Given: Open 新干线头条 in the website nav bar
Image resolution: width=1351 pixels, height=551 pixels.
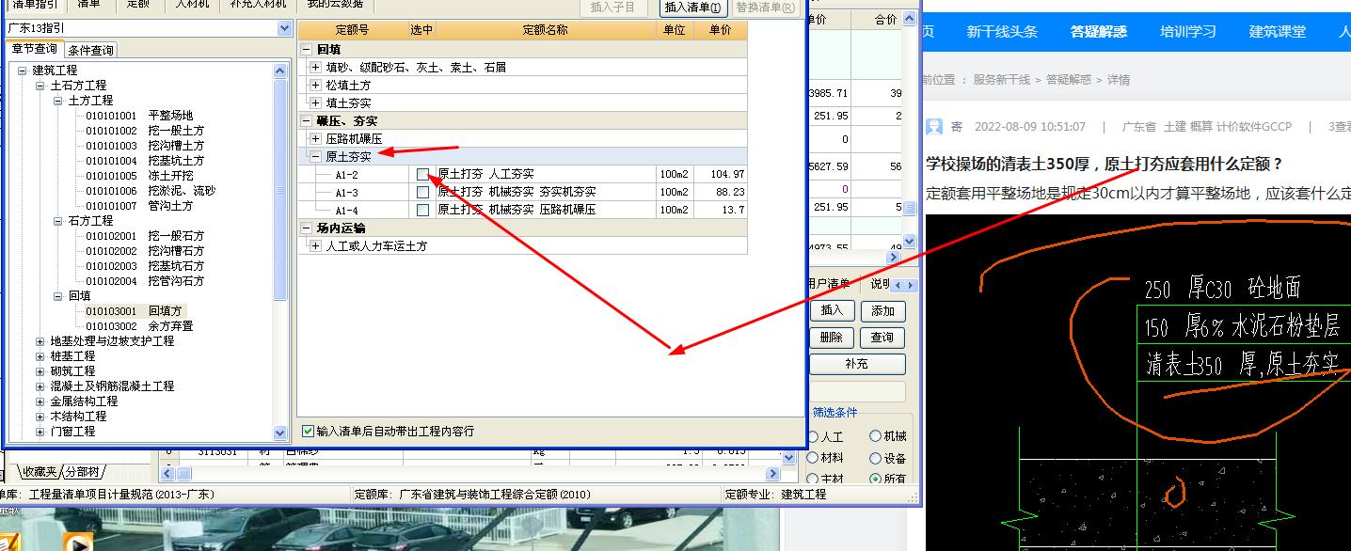Looking at the screenshot, I should pyautogui.click(x=1002, y=32).
